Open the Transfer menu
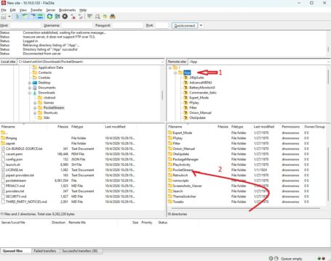The image size is (331, 261). [x=36, y=10]
